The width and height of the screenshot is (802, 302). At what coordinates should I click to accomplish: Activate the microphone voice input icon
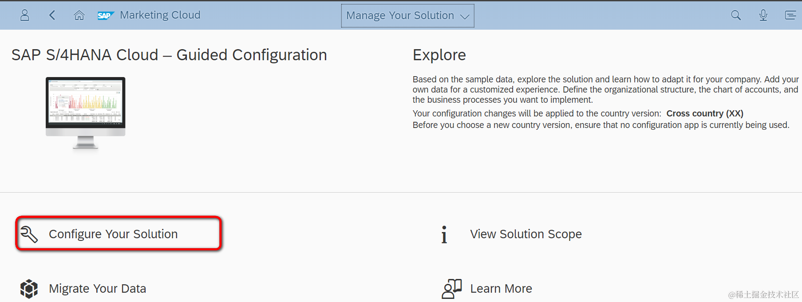[x=763, y=15]
